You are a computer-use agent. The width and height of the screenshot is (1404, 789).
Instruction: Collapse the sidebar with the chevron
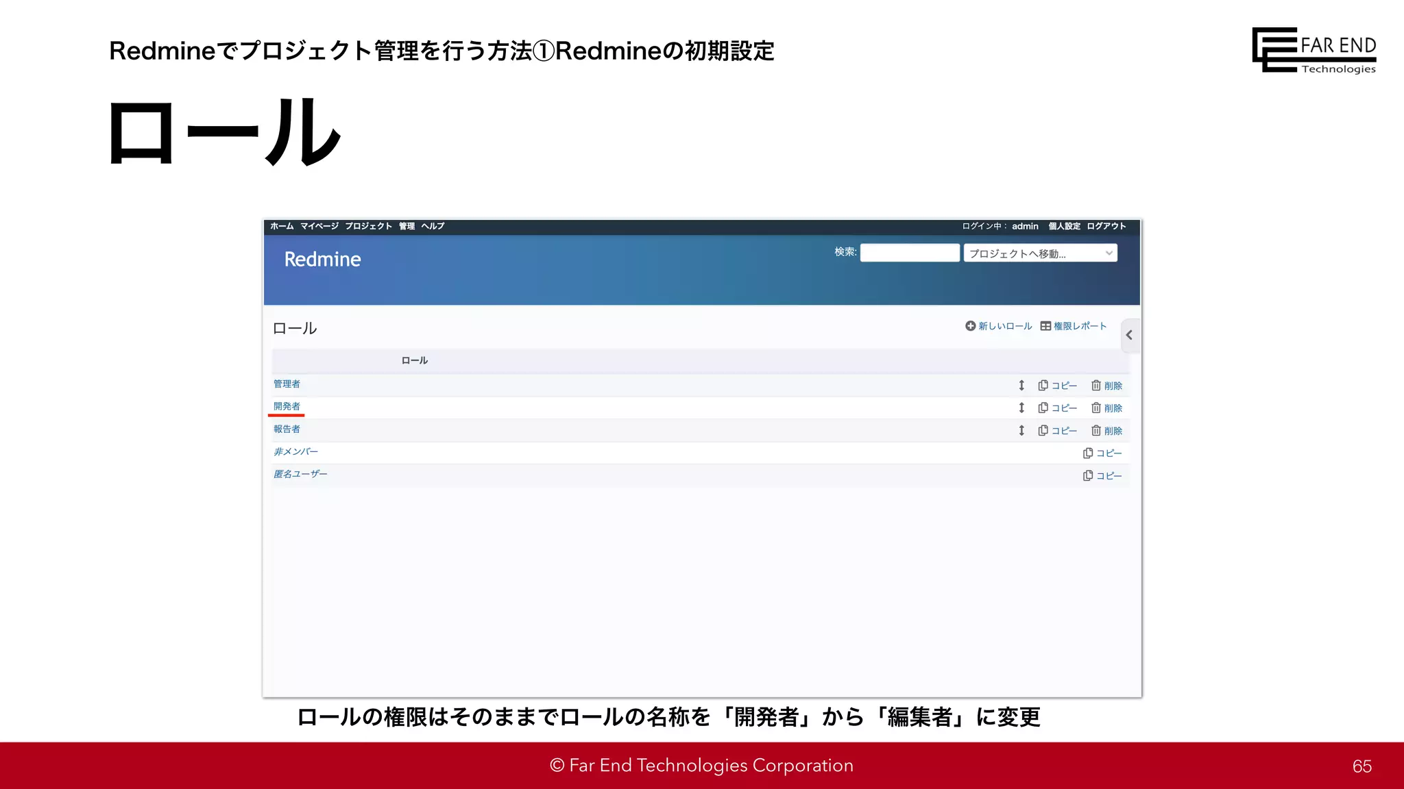point(1130,336)
